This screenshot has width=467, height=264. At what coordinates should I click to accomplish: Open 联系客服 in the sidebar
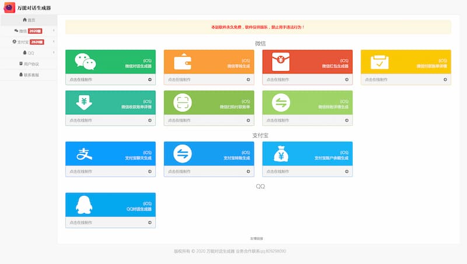[29, 75]
